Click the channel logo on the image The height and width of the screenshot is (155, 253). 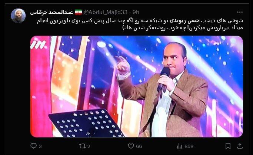38,45
